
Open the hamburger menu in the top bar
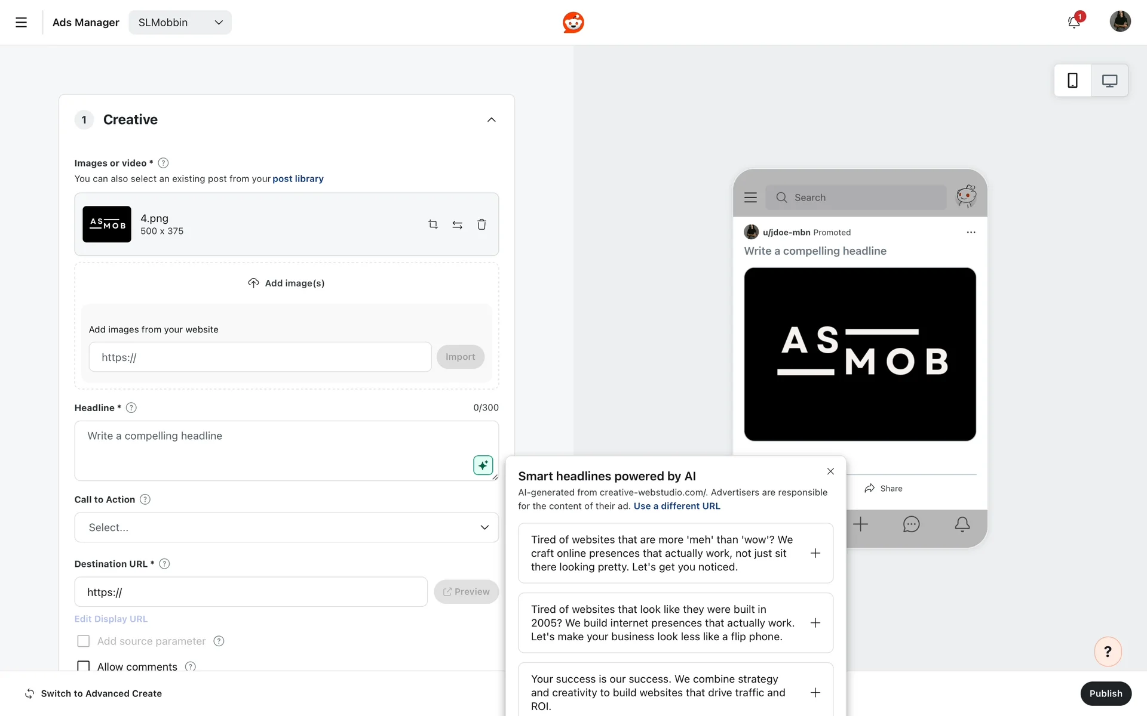tap(21, 22)
